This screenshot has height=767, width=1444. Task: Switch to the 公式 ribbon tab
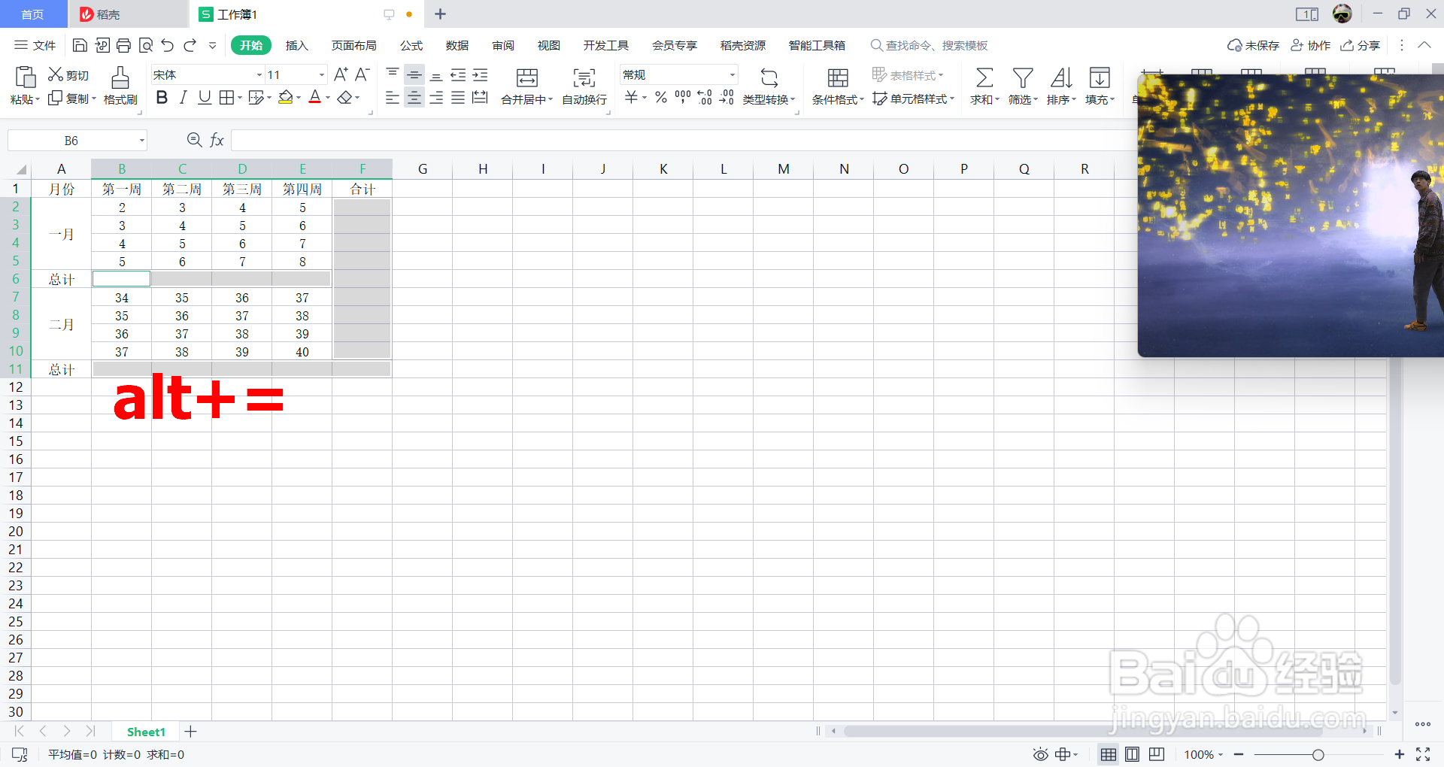coord(411,45)
